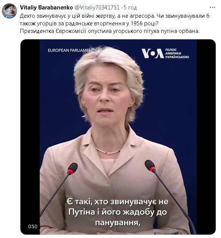Open the Vitaliy Barabanenko display name link
The width and height of the screenshot is (221, 238).
pos(46,8)
